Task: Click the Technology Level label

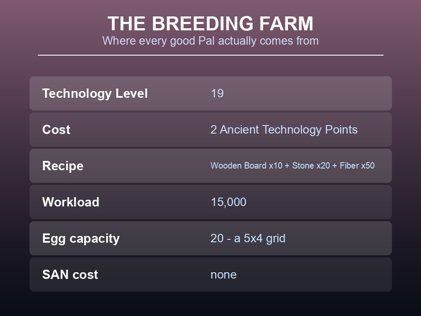Action: click(95, 94)
